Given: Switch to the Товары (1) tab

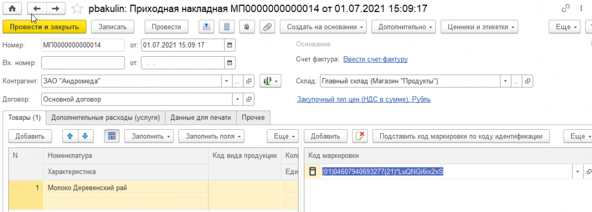Looking at the screenshot, I should pos(24,118).
